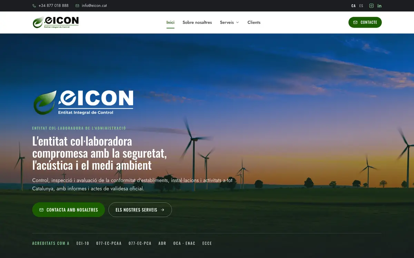Select the ECCE accreditation label

(x=207, y=243)
